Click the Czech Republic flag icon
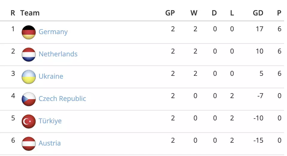 coord(29,99)
